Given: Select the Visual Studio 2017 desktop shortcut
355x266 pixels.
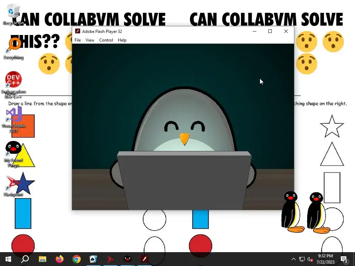Looking at the screenshot, I should (x=14, y=120).
